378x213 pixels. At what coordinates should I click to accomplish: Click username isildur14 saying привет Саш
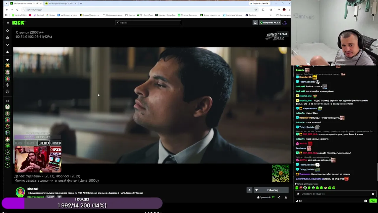(x=300, y=113)
